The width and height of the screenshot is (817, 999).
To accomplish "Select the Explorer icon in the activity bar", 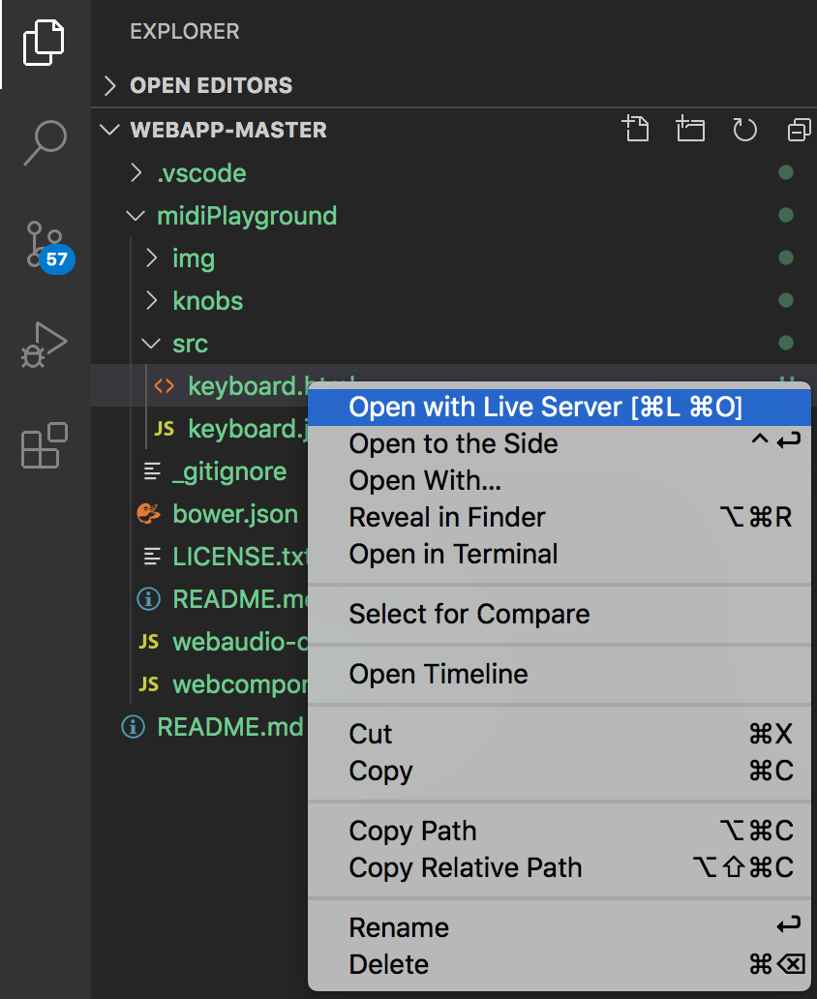I will 43,43.
